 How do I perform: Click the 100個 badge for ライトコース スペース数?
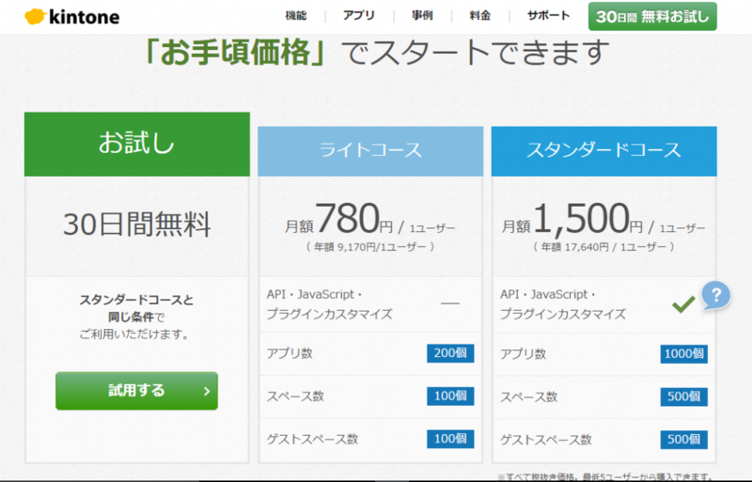pos(450,396)
